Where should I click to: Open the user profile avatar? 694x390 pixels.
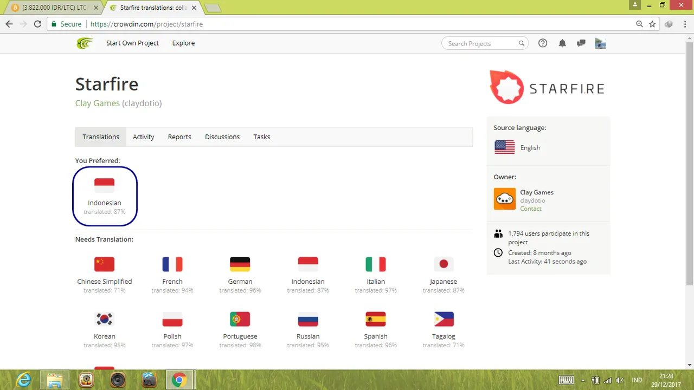600,43
